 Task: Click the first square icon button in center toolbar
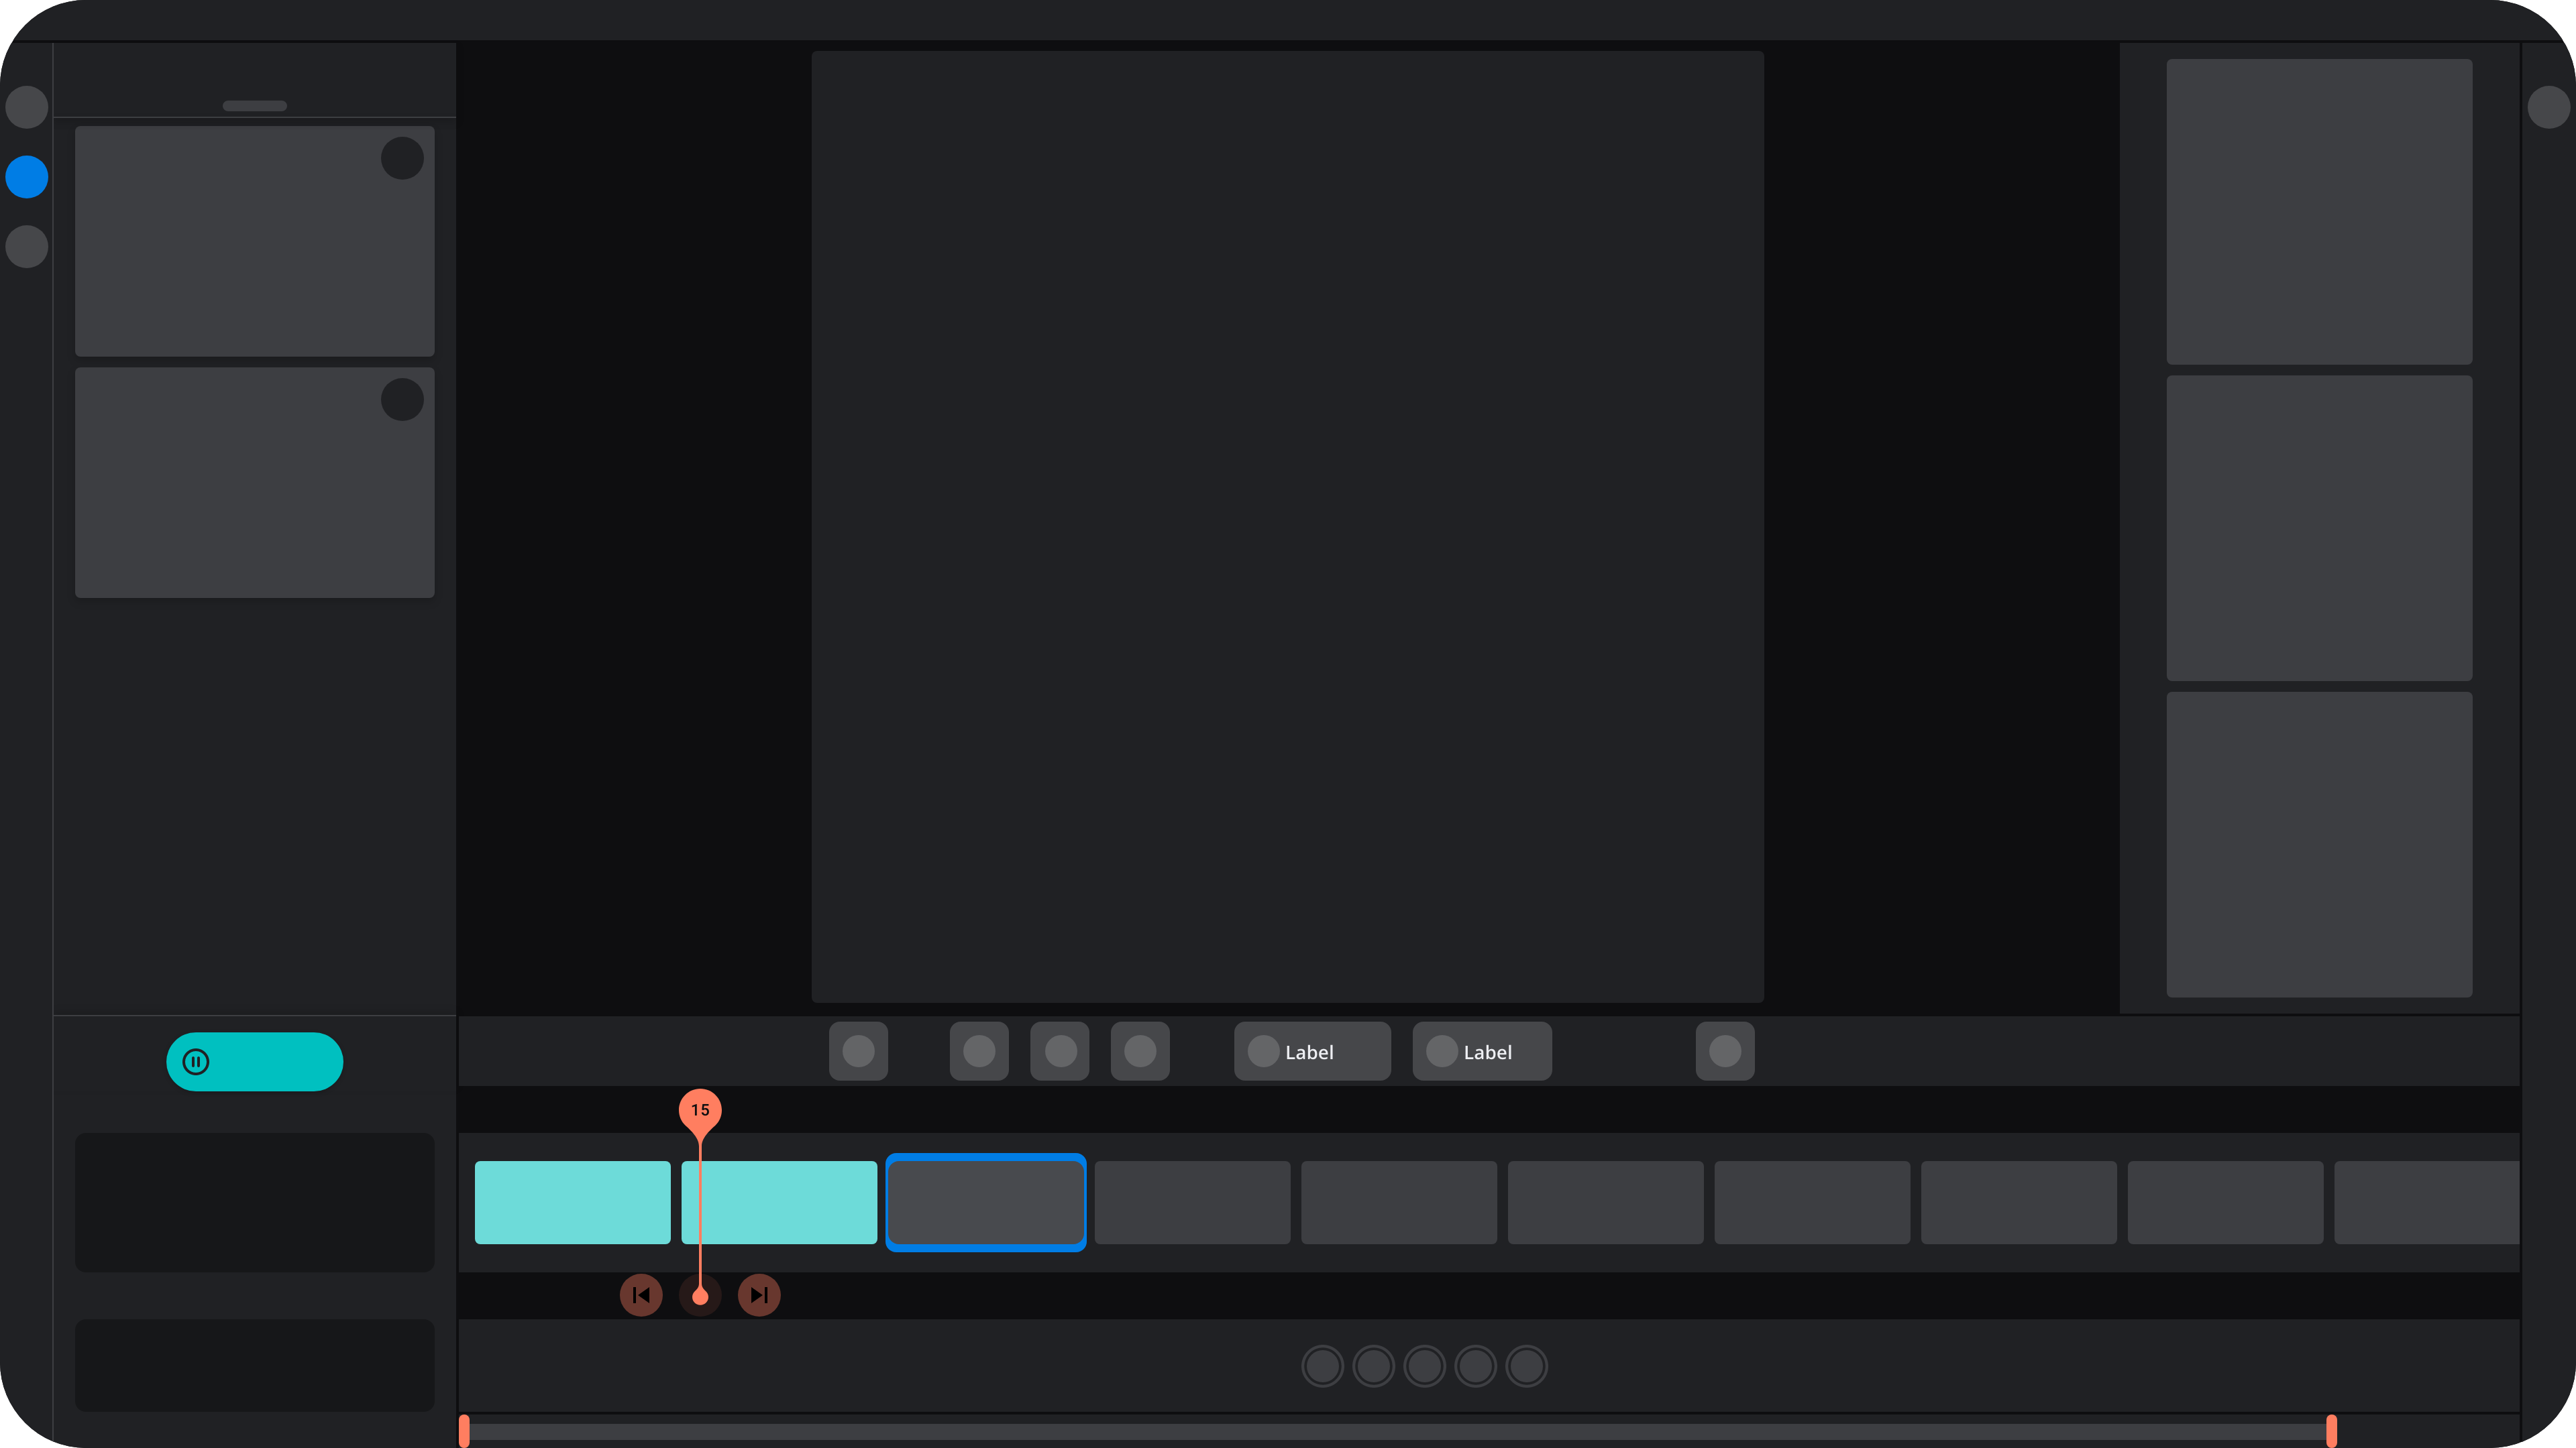point(858,1051)
